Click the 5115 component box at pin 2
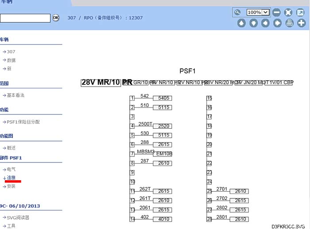The image size is (310, 229). 163,107
